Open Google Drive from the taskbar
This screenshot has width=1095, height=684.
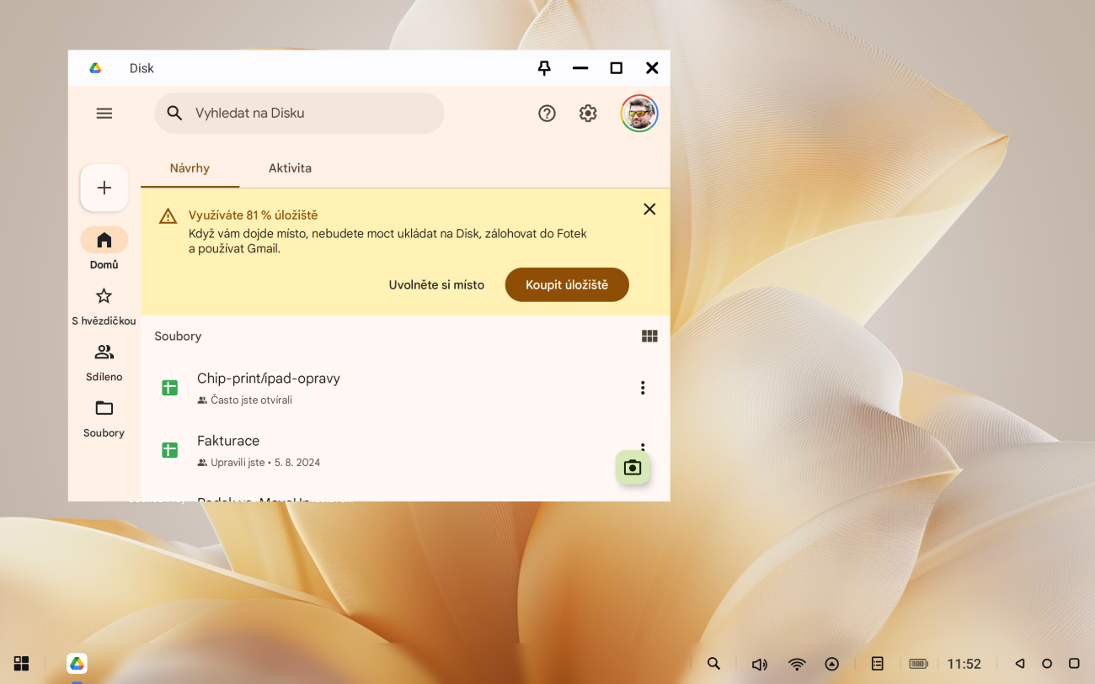point(77,664)
